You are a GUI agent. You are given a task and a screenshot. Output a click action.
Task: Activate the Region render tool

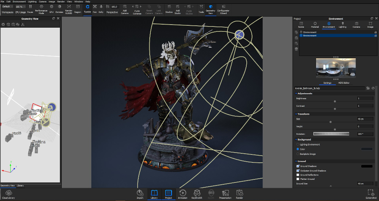tap(78, 9)
